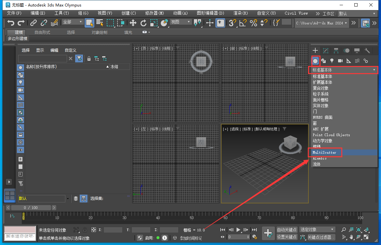The image size is (381, 245).
Task: Switch to Cameras creation category
Action: 340,61
